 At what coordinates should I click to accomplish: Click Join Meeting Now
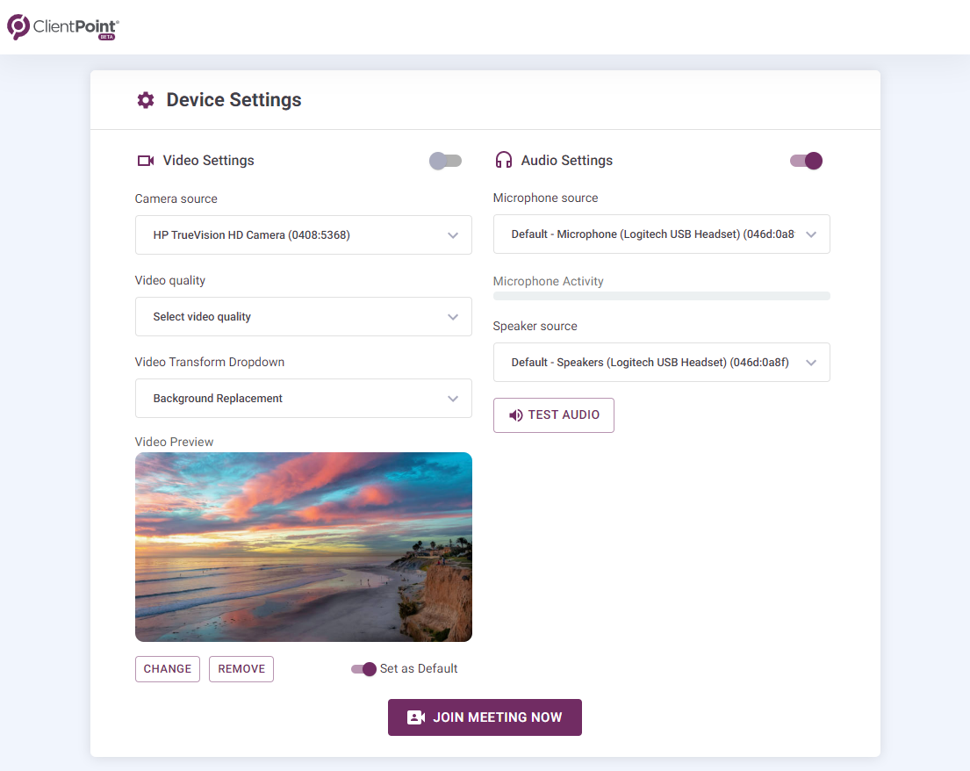485,717
